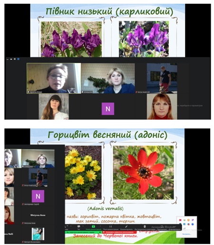Select the speaking woman with glasses tile, top window
Image resolution: width=214 pixels, height=245 pixels.
tap(54, 78)
